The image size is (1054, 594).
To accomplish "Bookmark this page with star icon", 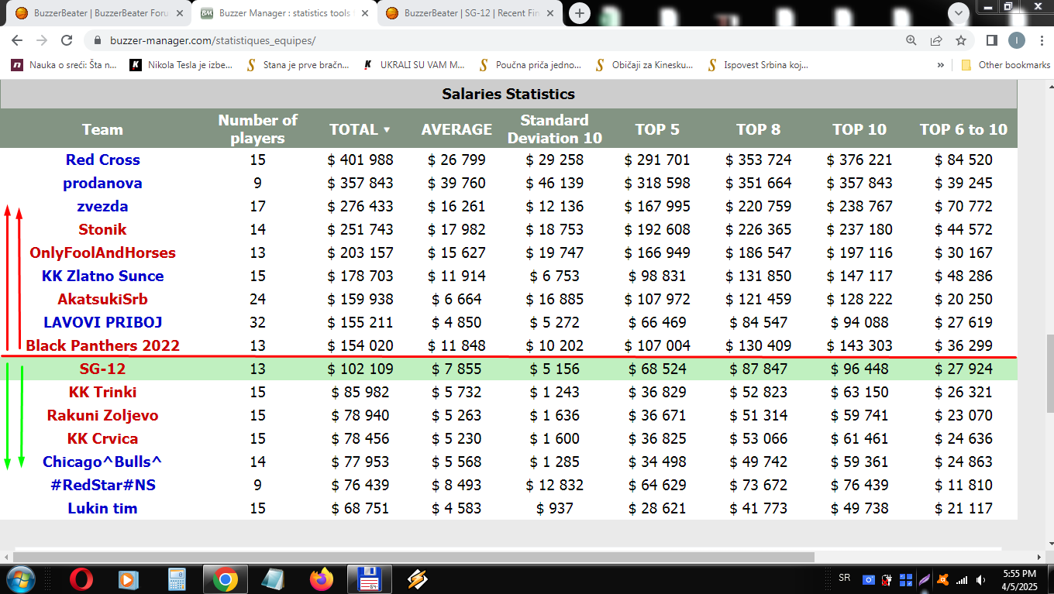I will point(961,40).
